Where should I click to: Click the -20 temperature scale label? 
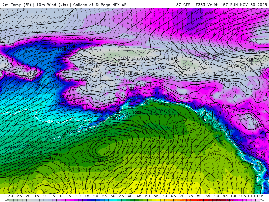coord(27,196)
